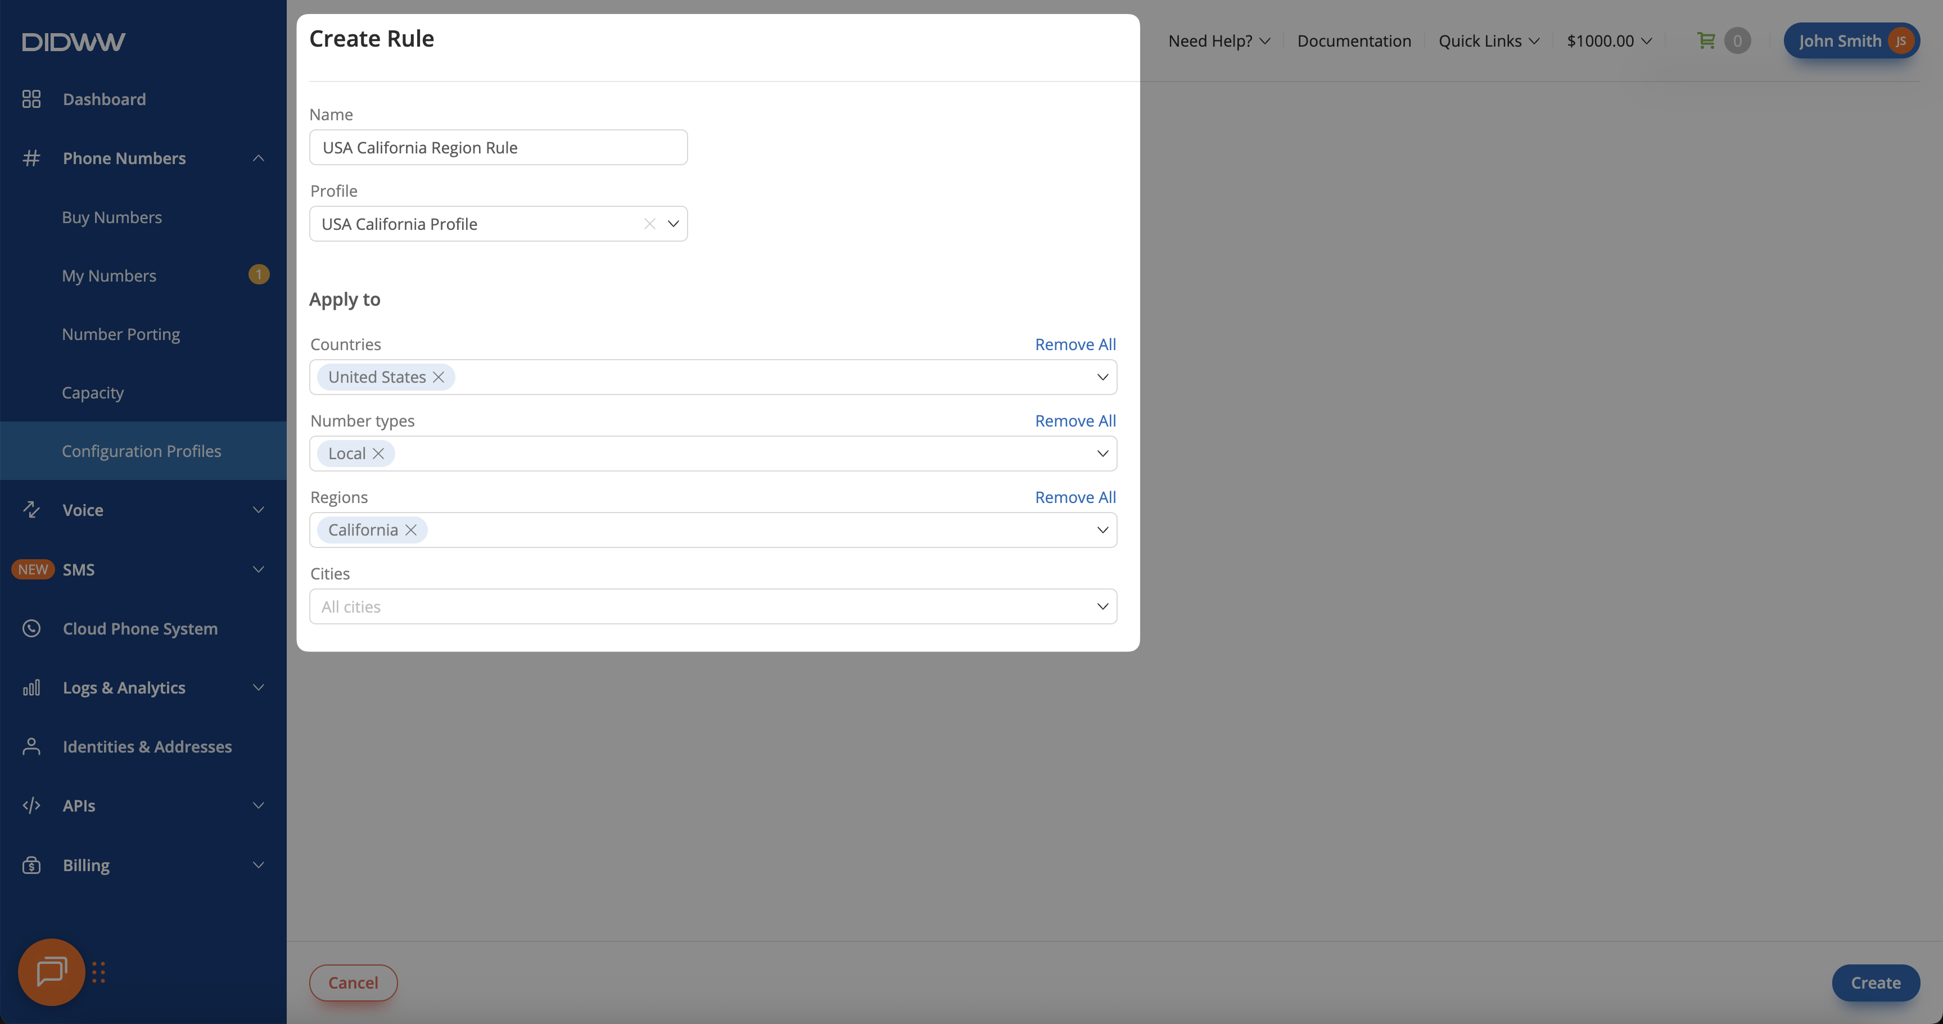This screenshot has height=1024, width=1943.
Task: Click Remove All for Regions
Action: point(1075,497)
